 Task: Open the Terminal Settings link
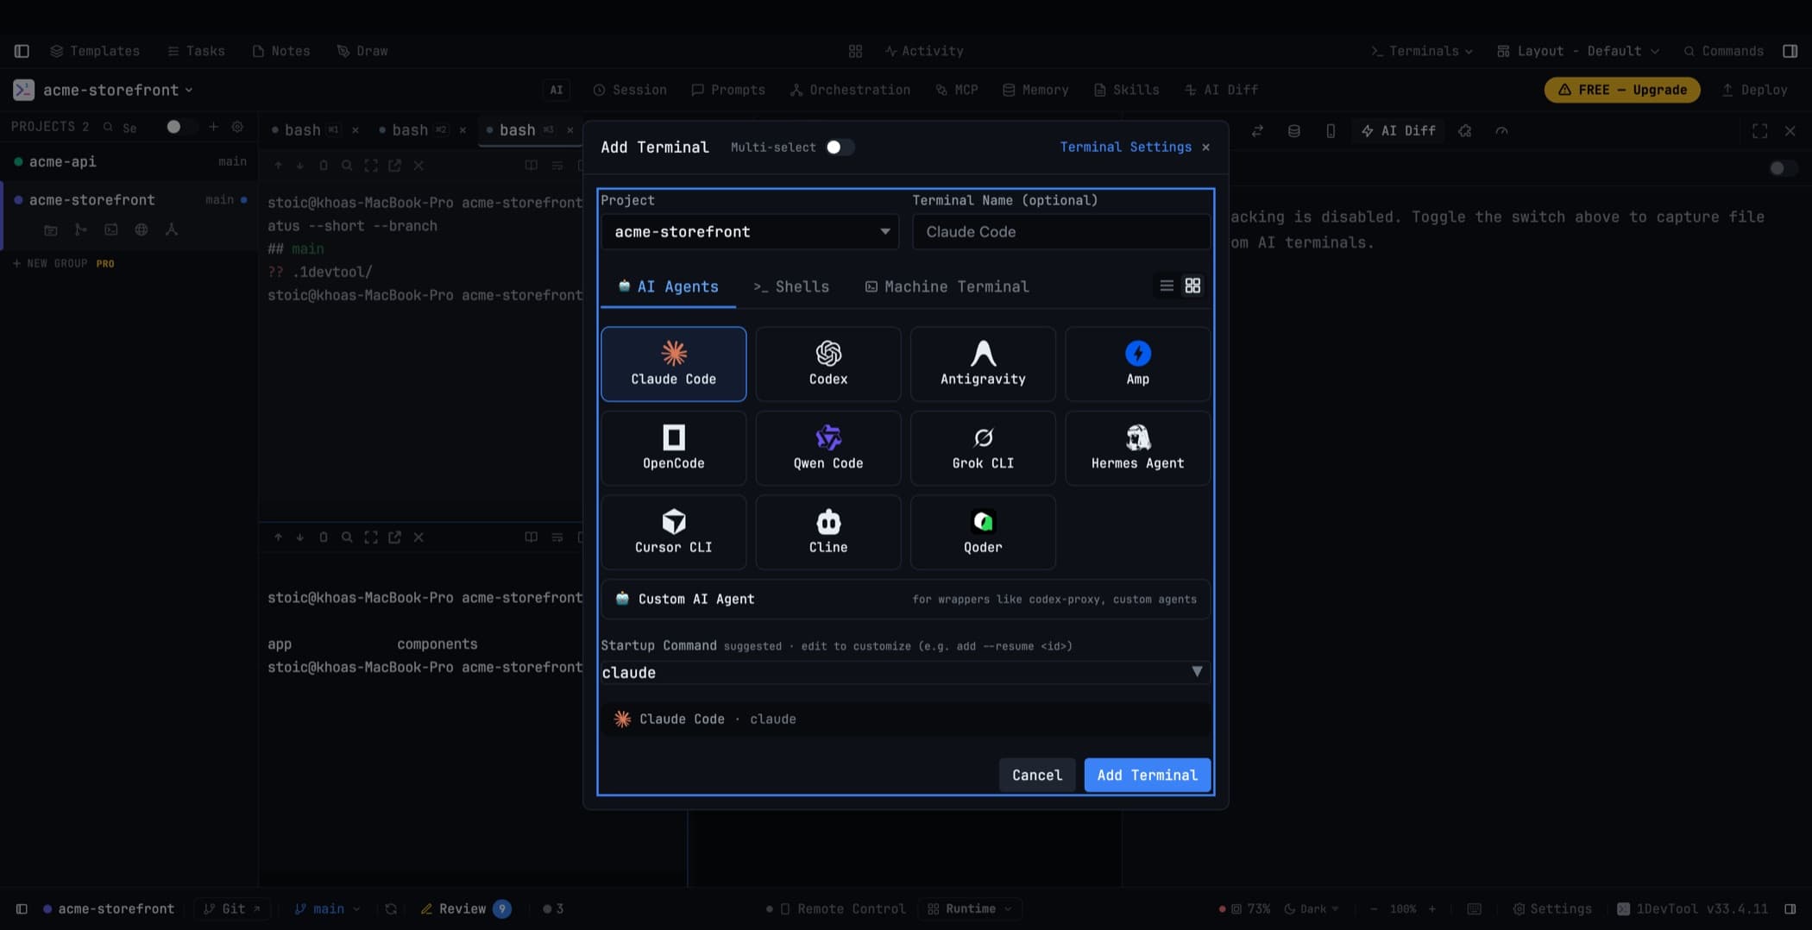pos(1125,148)
